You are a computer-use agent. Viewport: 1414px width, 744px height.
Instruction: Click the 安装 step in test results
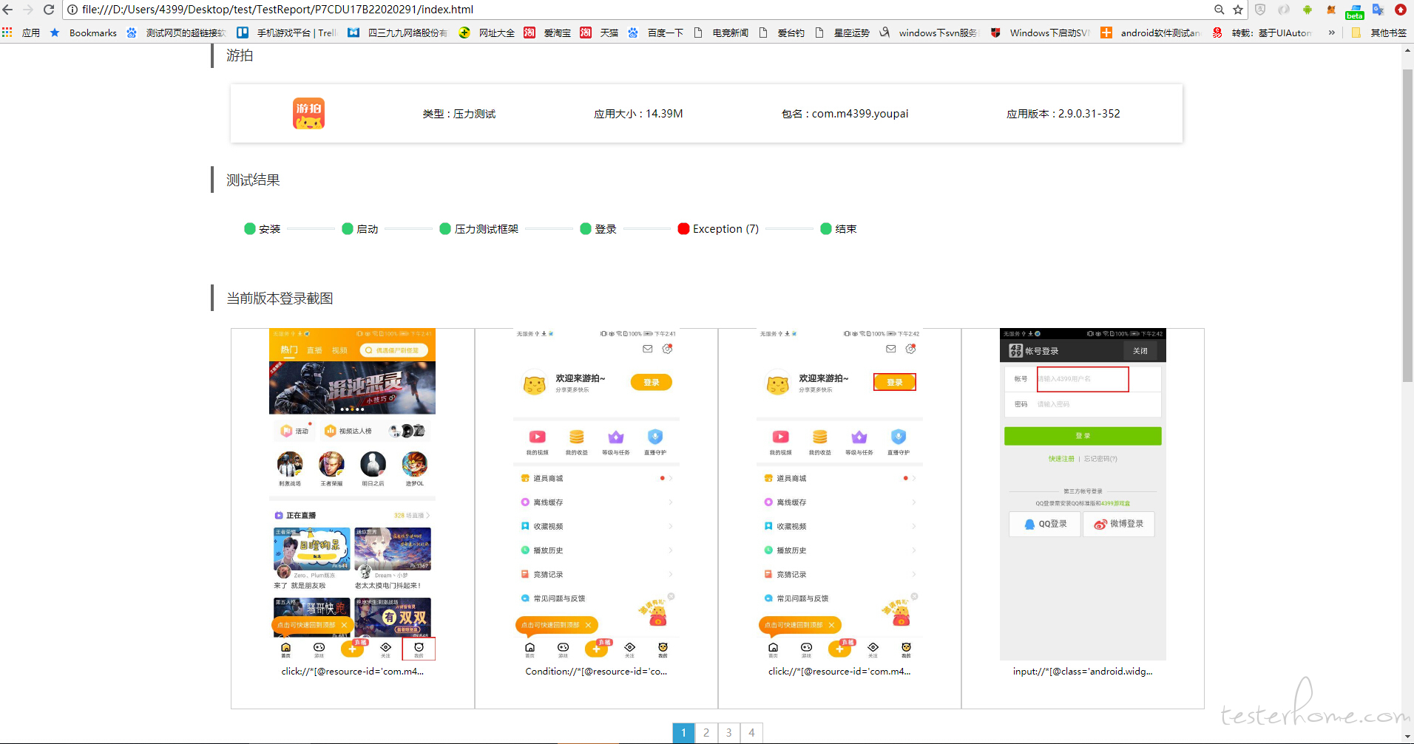pyautogui.click(x=263, y=229)
